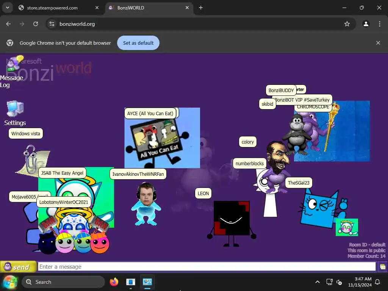Image resolution: width=388 pixels, height=291 pixels.
Task: Click Set as default button
Action: [138, 43]
